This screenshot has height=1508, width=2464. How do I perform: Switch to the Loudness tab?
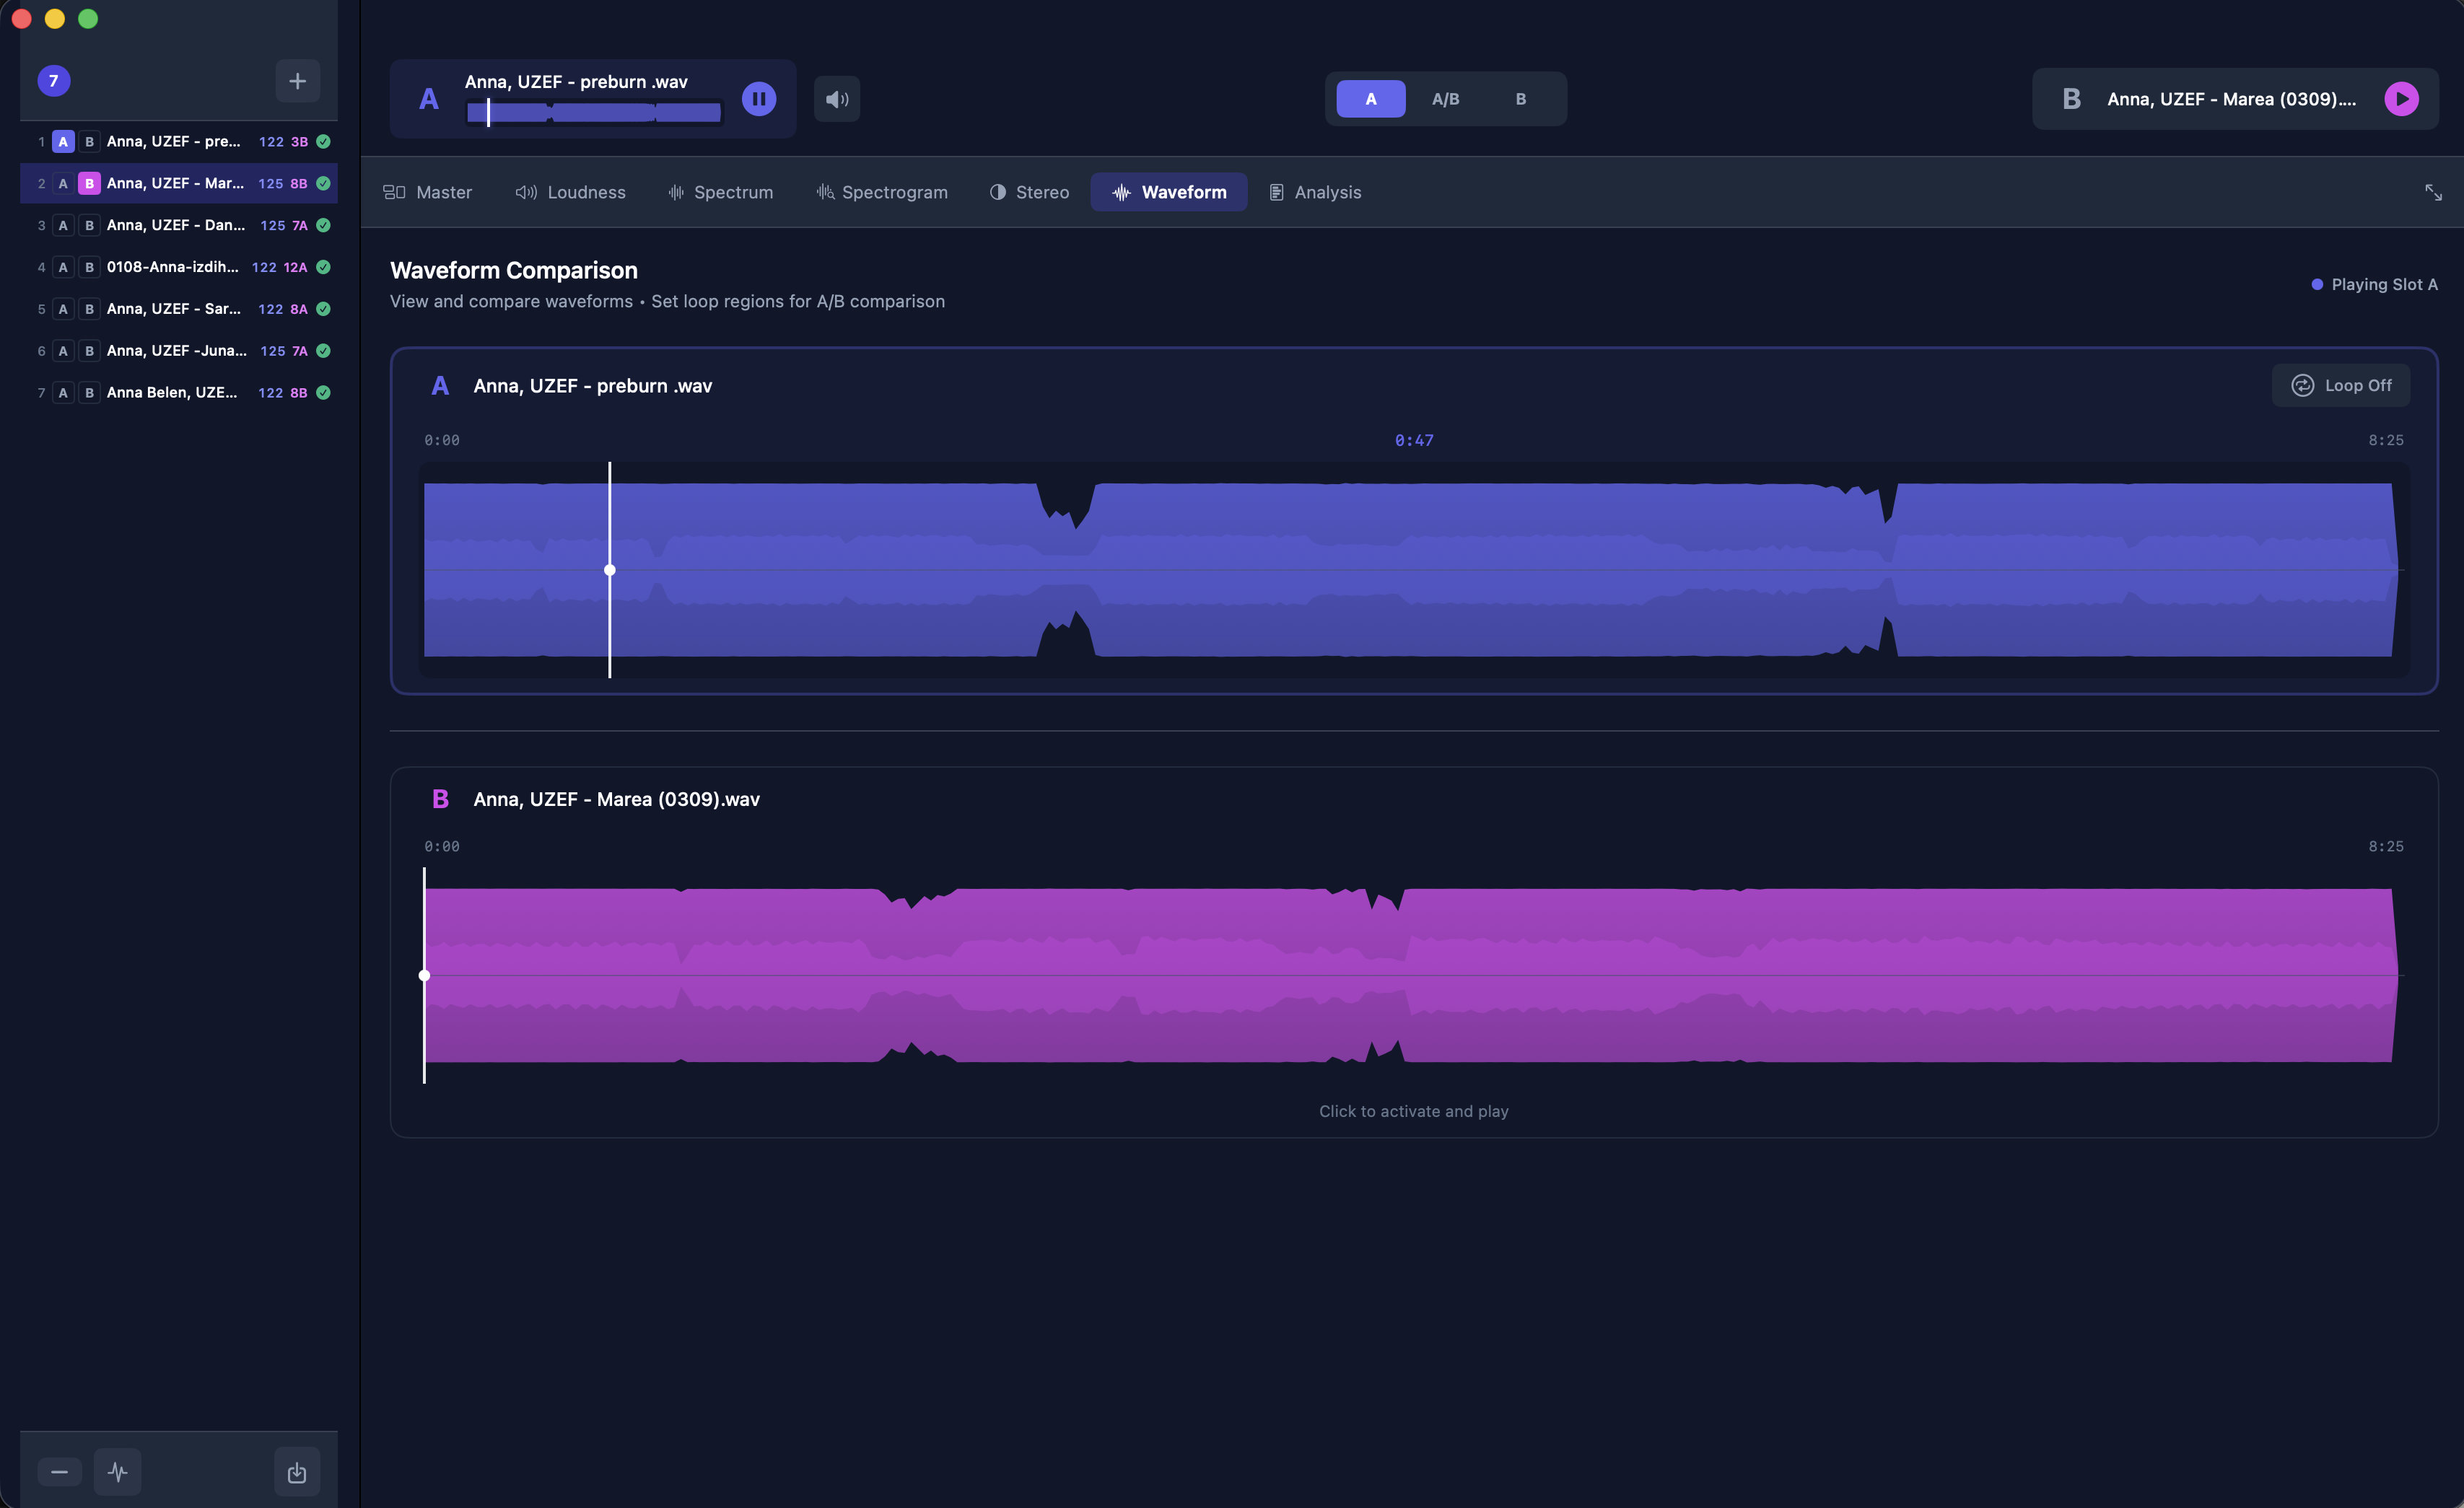click(x=570, y=192)
